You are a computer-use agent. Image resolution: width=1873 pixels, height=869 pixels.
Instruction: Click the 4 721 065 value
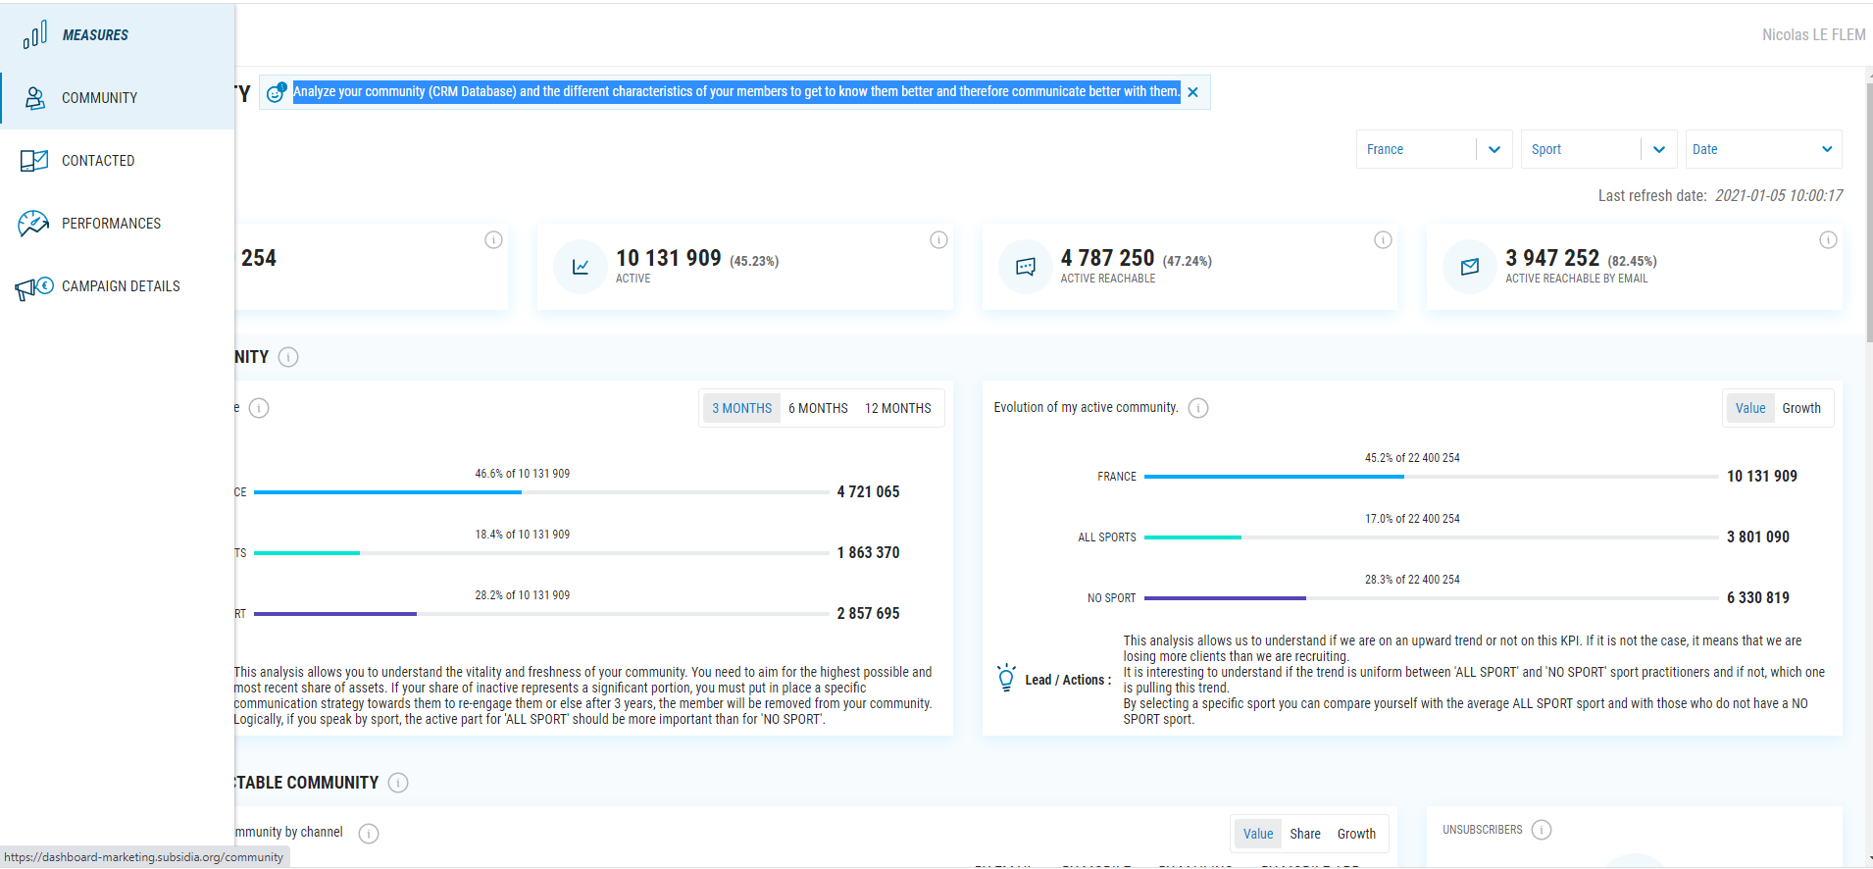coord(868,492)
